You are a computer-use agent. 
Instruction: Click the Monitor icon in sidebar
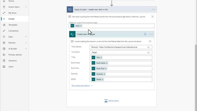[4, 43]
